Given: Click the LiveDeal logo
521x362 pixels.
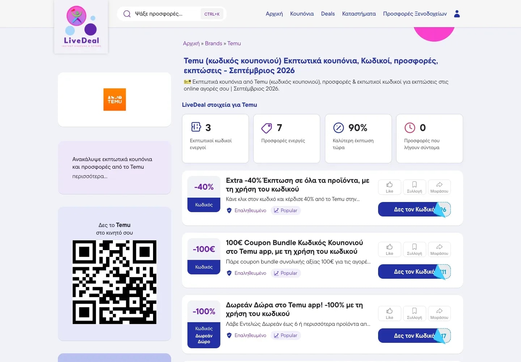Looking at the screenshot, I should pos(81,27).
